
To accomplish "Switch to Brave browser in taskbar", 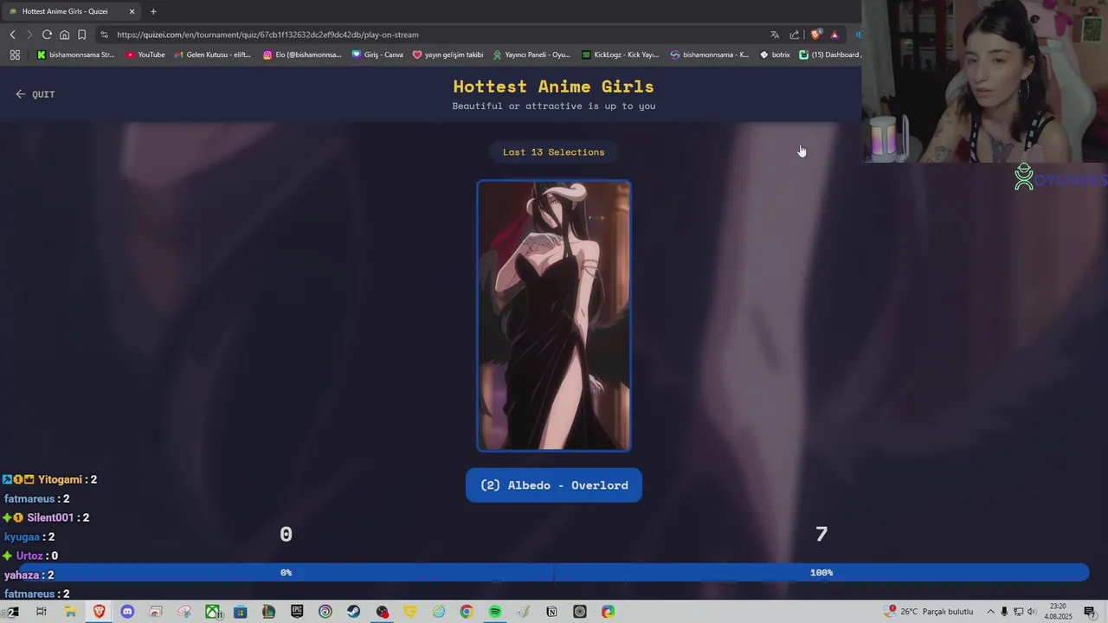I will (99, 612).
